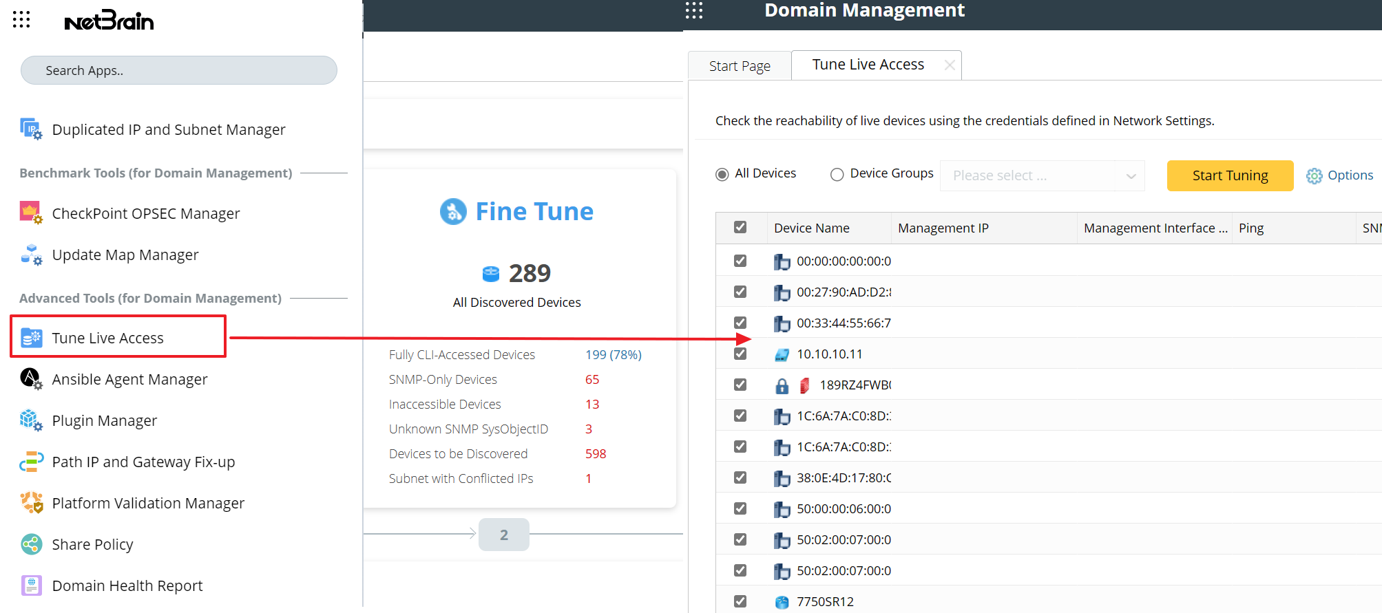Uncheck the 10.10.10.11 device checkbox
This screenshot has height=613, width=1382.
[740, 354]
